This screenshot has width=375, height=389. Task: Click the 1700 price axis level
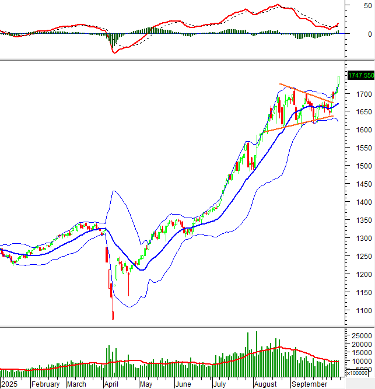[x=356, y=94]
